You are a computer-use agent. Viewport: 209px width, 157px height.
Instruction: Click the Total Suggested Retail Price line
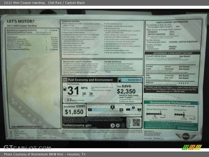click(x=32, y=49)
